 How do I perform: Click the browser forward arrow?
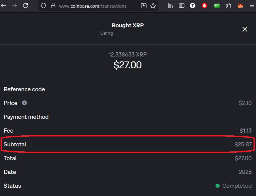[x=14, y=6]
